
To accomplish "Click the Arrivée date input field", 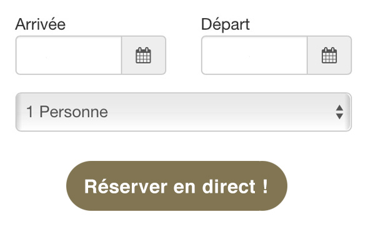I will [x=69, y=56].
